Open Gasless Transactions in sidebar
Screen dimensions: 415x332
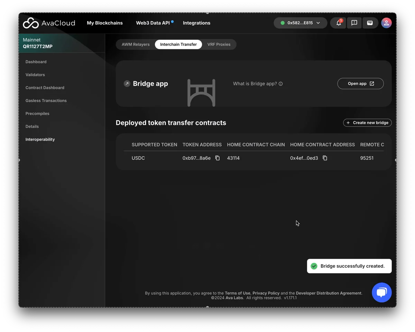point(46,101)
